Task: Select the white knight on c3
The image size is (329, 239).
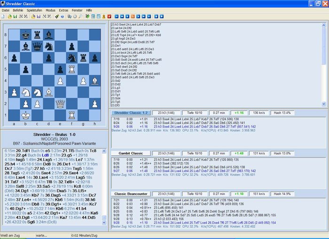Action: (37, 92)
